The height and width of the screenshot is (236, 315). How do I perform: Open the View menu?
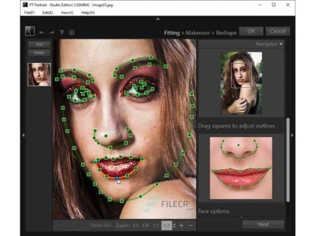pos(67,12)
